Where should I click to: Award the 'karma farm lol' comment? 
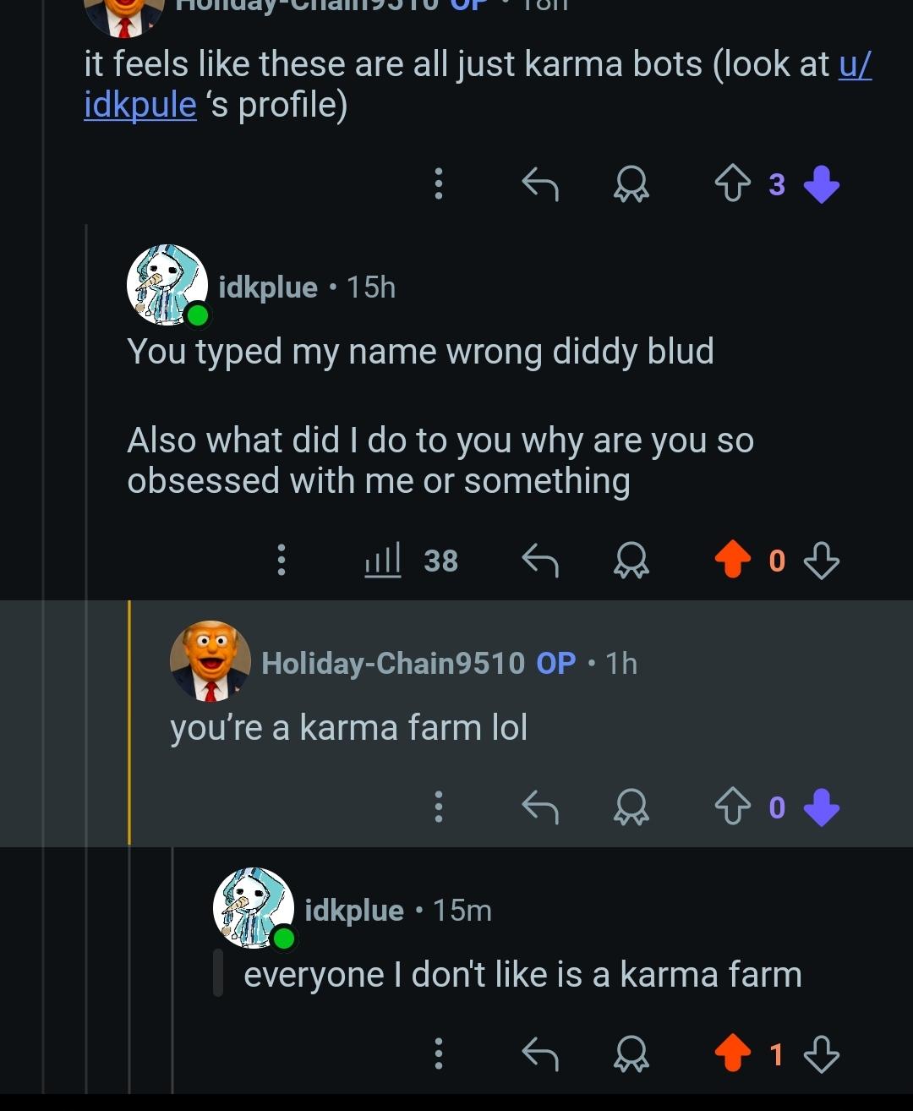pos(631,807)
